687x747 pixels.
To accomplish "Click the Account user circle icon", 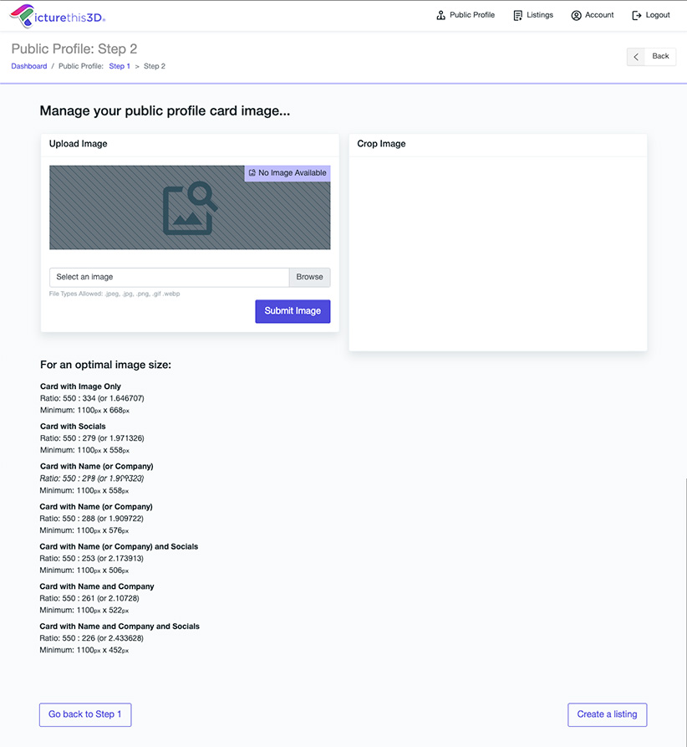I will point(576,15).
